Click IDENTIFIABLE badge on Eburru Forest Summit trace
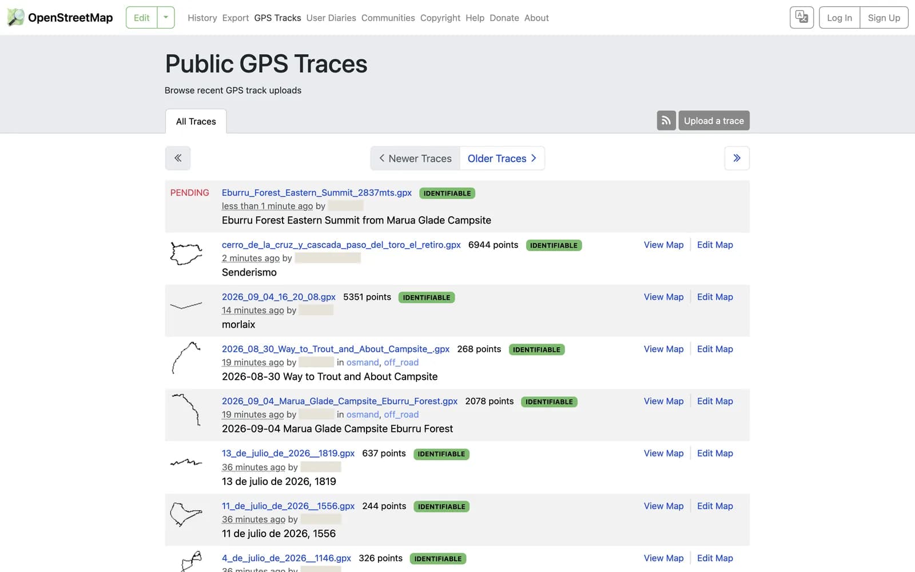 tap(447, 193)
